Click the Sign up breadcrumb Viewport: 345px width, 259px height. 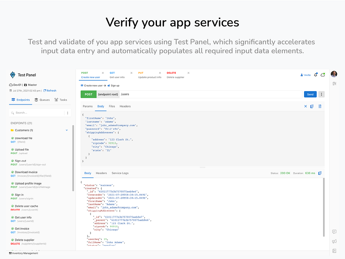coord(113,85)
